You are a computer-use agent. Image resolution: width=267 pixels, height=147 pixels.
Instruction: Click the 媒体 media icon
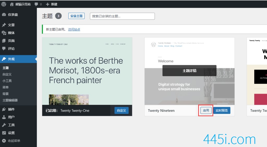tap(4, 33)
